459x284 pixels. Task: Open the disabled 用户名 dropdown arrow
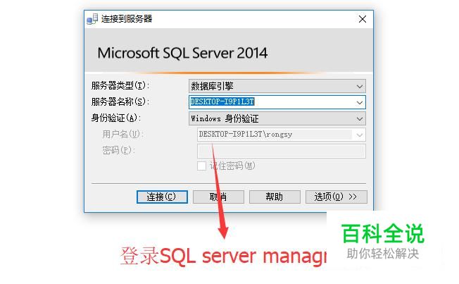coord(360,135)
